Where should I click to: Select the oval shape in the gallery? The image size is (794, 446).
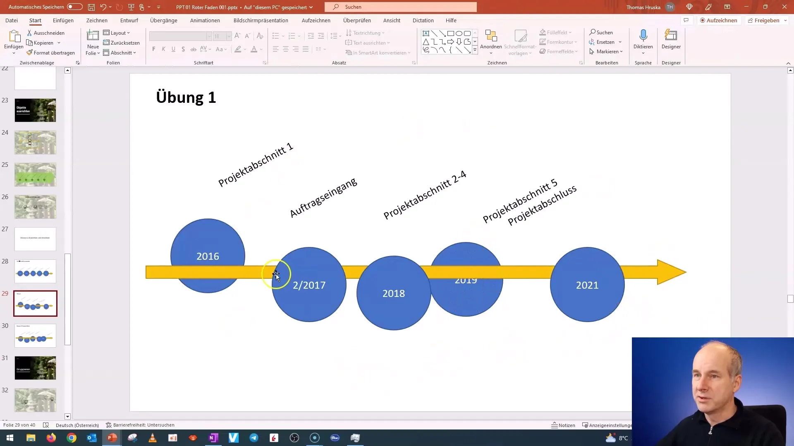point(459,33)
